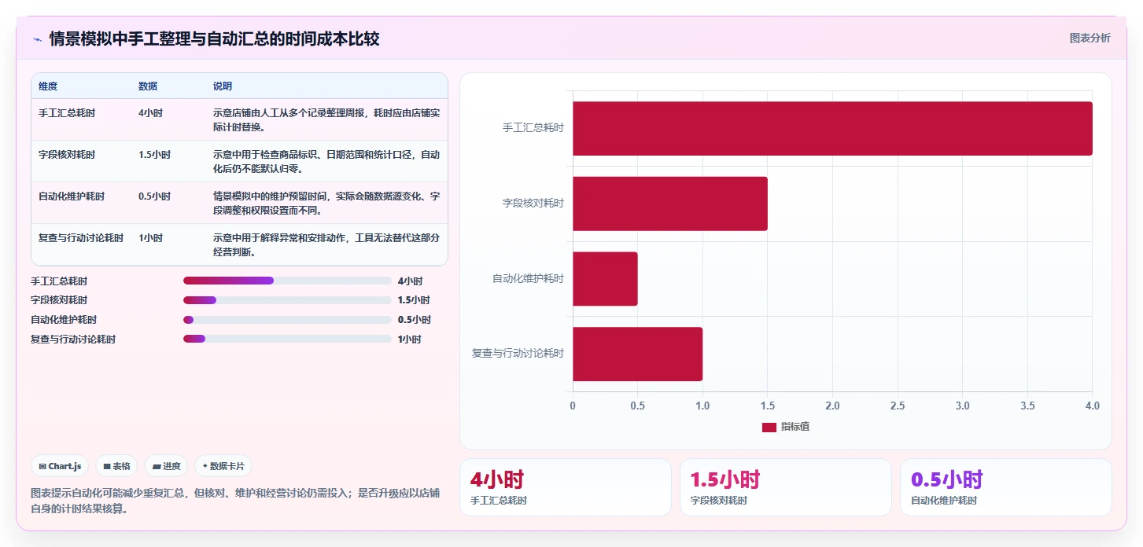The image size is (1143, 547).
Task: Select the 进度 tag chip
Action: click(166, 466)
